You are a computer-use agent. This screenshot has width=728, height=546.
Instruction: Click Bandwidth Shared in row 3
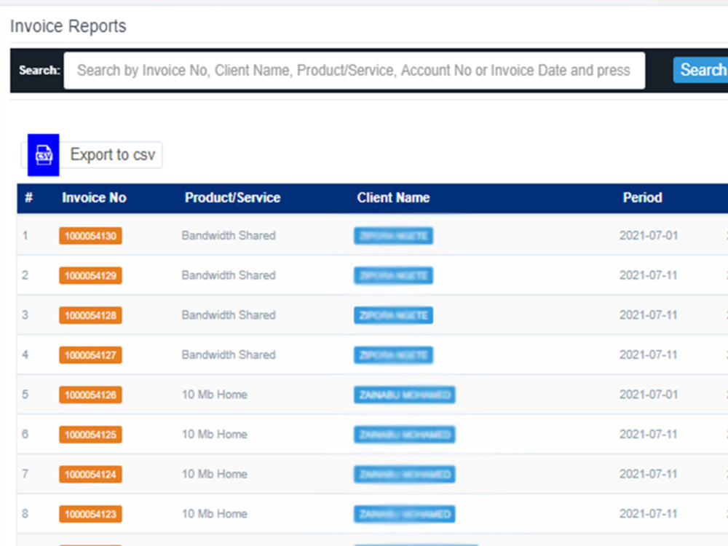[x=229, y=314]
